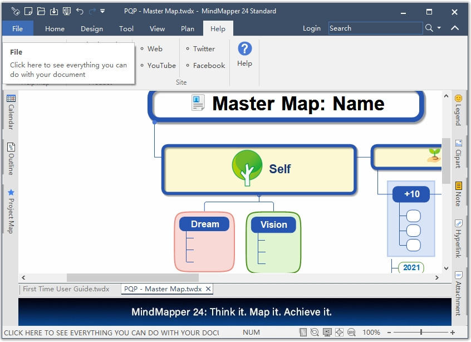The image size is (471, 342).
Task: Click the fit-to-screen icon in status bar
Action: tap(339, 333)
